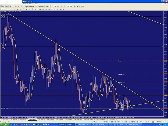168x126 pixels.
Task: Open the Aiuto menu
Action: tap(36, 4)
